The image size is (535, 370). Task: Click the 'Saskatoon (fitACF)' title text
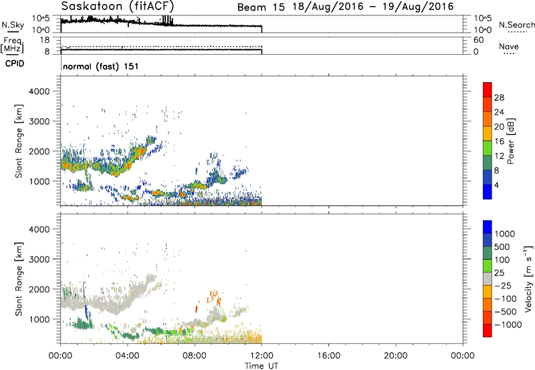click(x=118, y=6)
